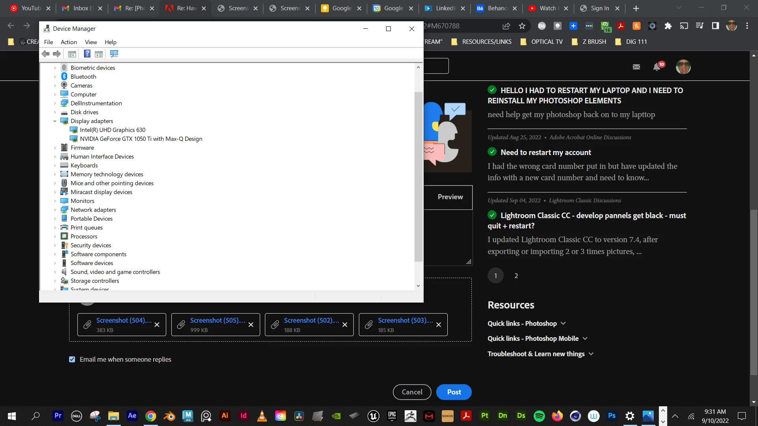The height and width of the screenshot is (426, 758).
Task: Remove Screenshot (504) attachment
Action: point(157,325)
